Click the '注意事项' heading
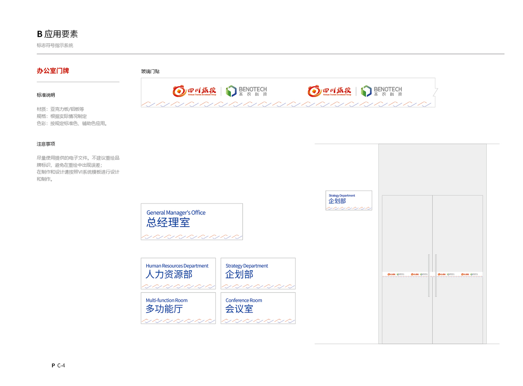Viewport: 523px width, 386px height. [x=46, y=144]
